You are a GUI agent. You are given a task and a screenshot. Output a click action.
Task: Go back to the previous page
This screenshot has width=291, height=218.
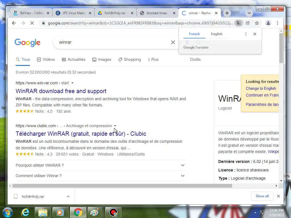[x=14, y=23]
